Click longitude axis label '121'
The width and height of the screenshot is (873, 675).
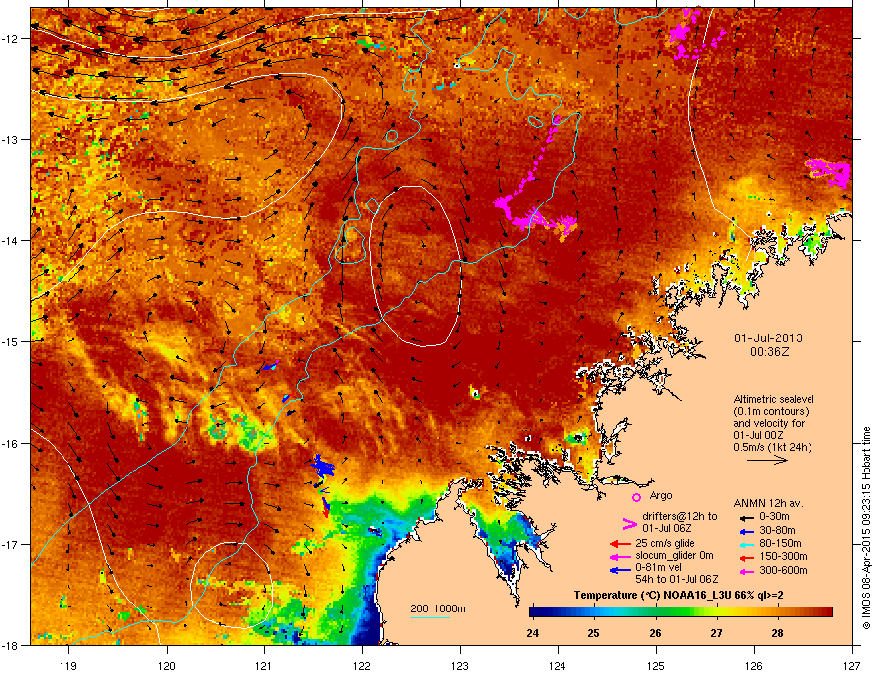point(265,665)
